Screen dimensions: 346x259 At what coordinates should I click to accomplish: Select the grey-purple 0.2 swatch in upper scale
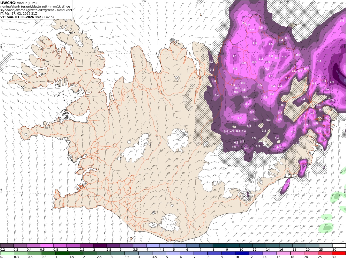tap(7, 246)
